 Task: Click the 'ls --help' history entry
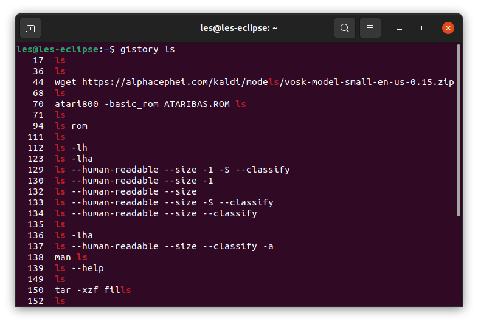[x=79, y=268]
